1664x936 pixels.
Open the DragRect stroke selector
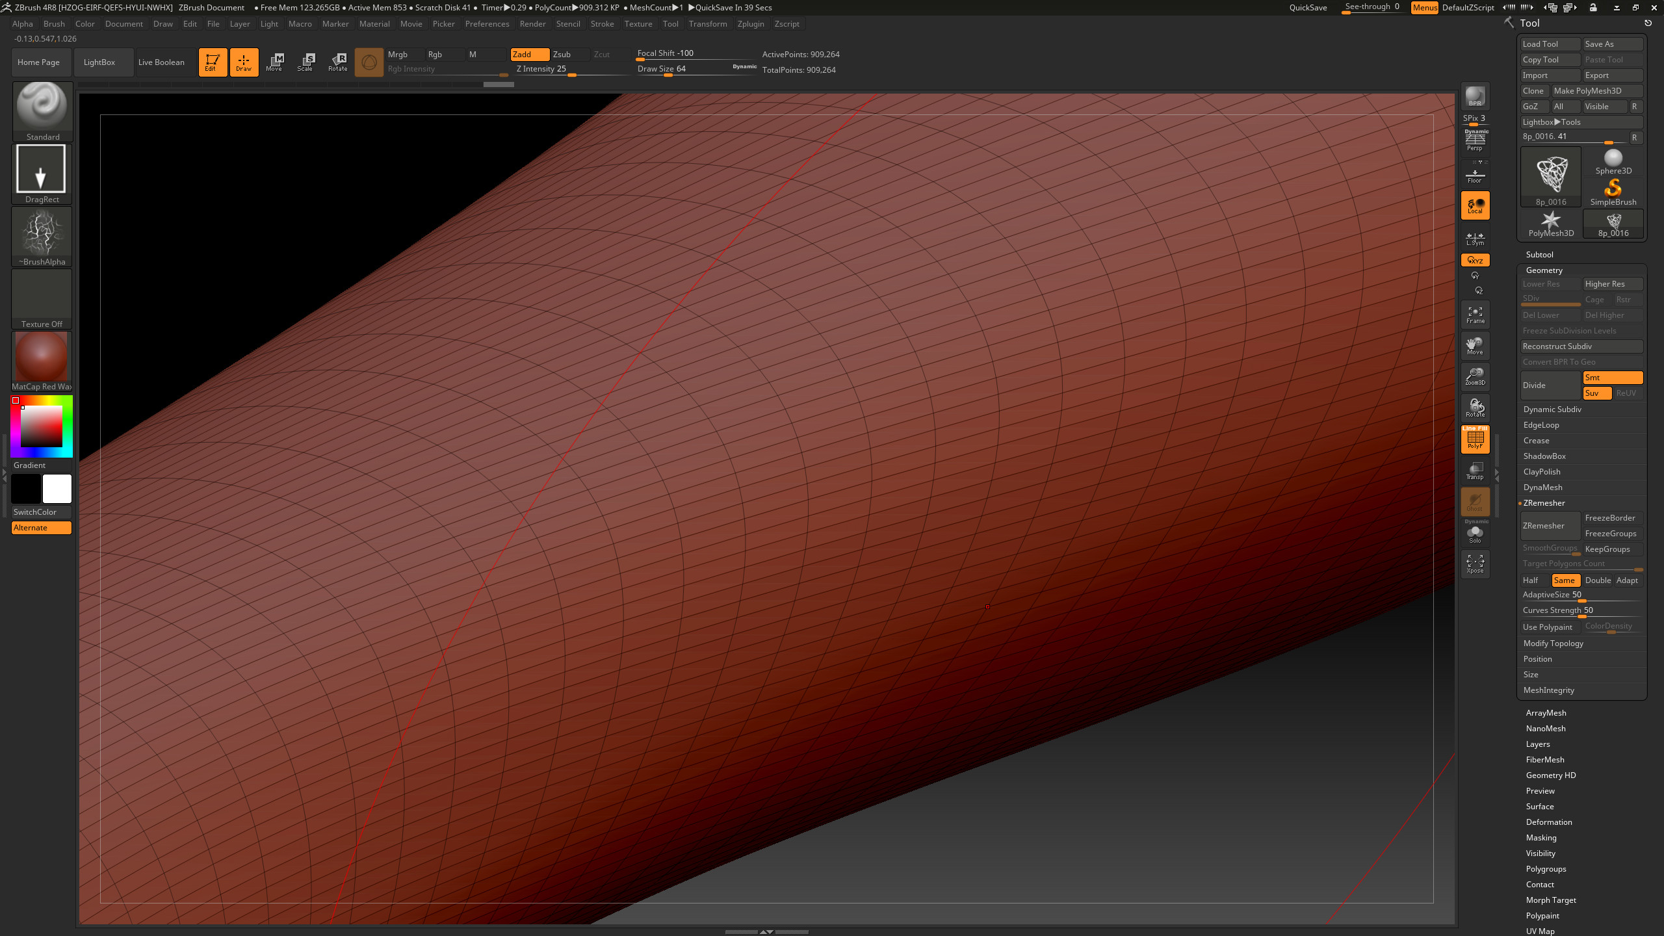(x=42, y=174)
